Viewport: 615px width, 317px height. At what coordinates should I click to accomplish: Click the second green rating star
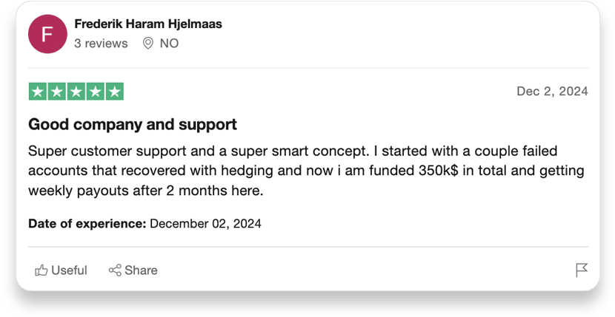[x=57, y=92]
